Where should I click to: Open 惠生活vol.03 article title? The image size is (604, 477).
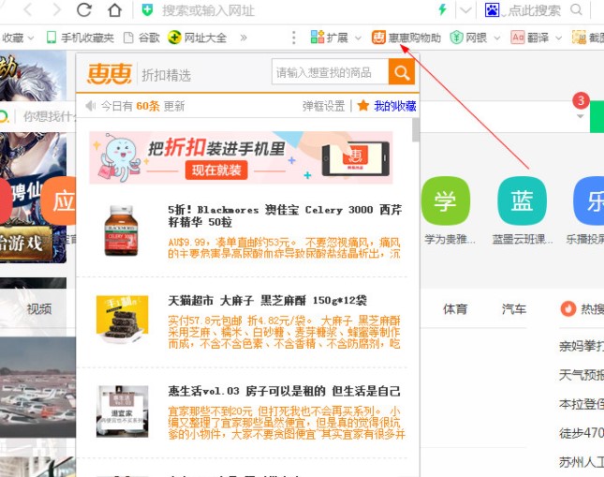coord(285,392)
